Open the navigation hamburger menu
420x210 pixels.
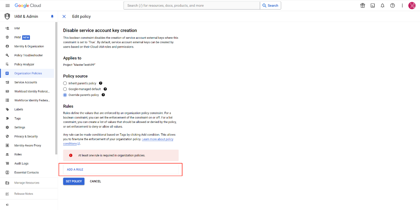(x=8, y=5)
